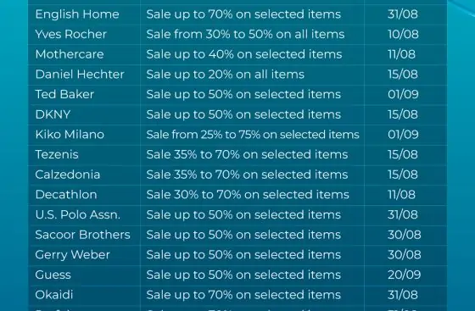475x311 pixels.
Task: Click the 20/09 date for Guess
Action: [404, 275]
